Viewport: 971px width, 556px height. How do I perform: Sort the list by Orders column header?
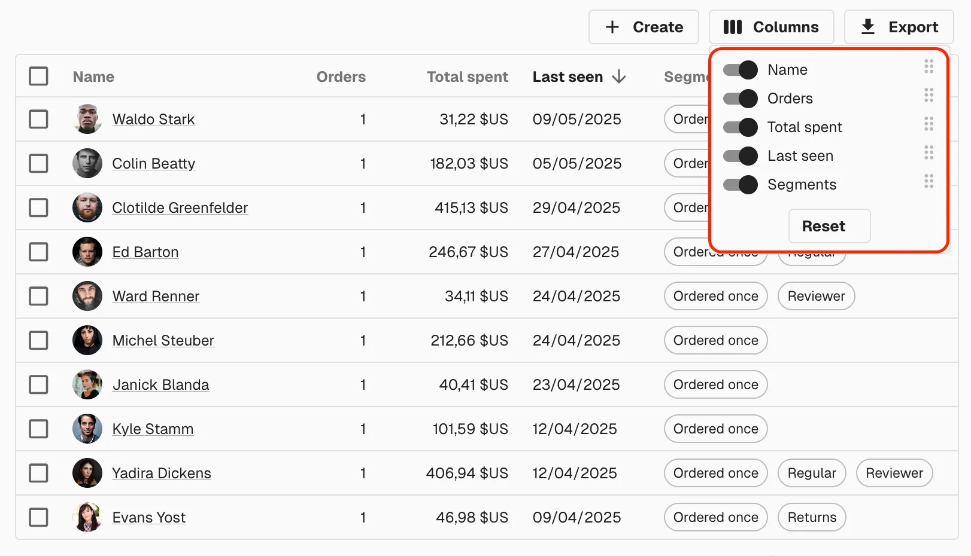[x=341, y=77]
